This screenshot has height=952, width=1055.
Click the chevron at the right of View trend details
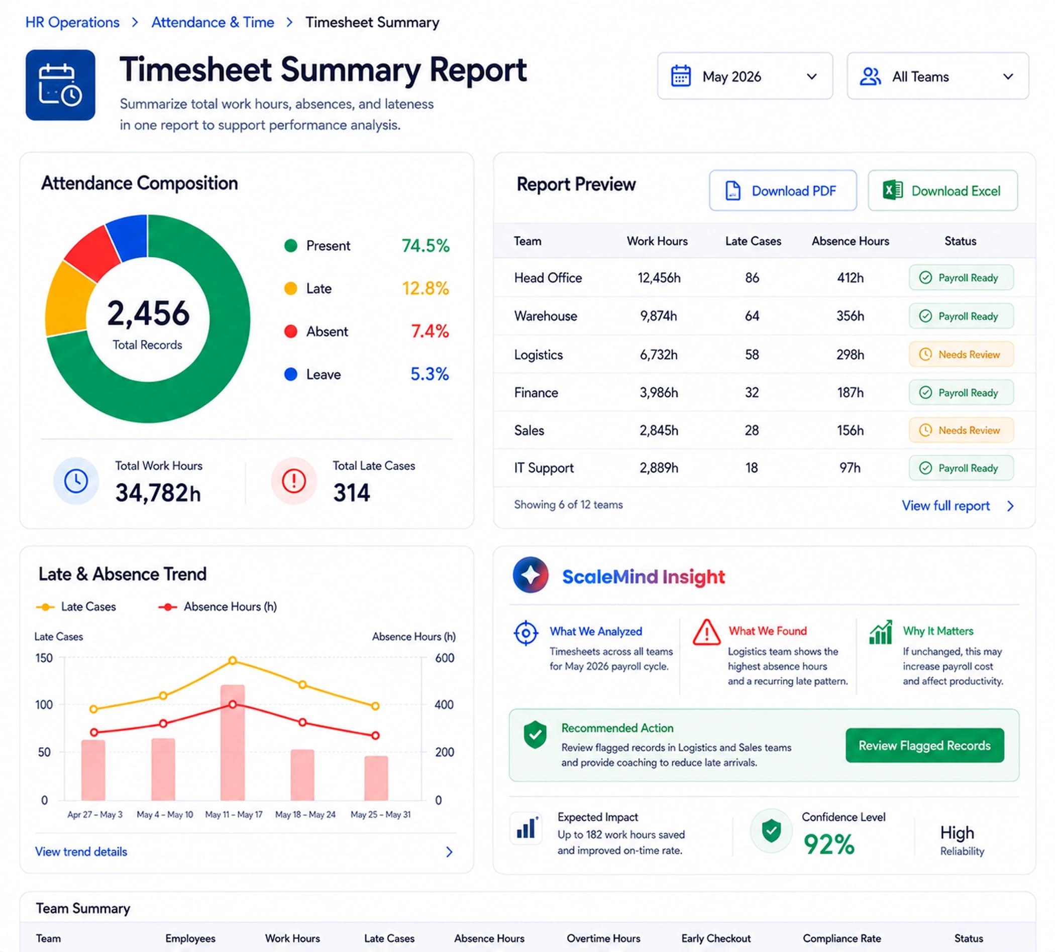pyautogui.click(x=449, y=852)
